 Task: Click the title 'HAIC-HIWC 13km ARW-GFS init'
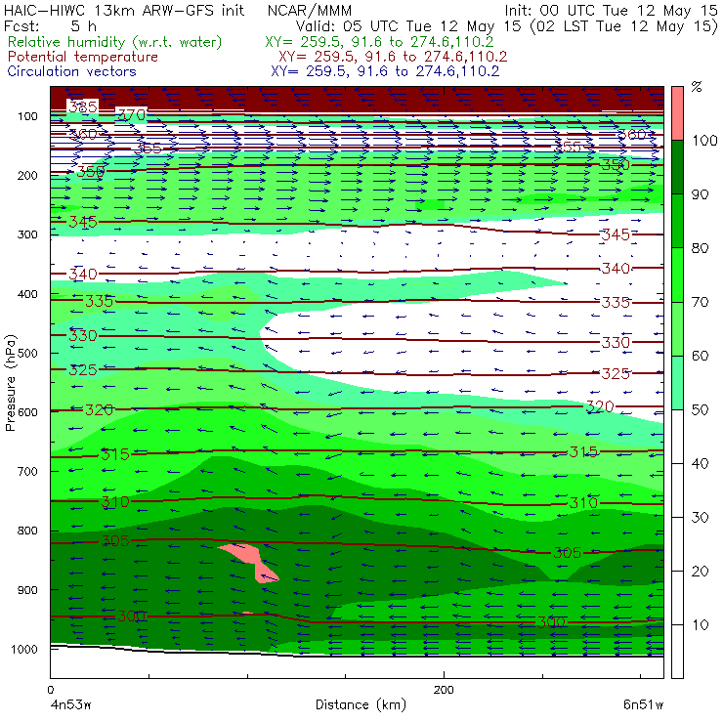(124, 10)
